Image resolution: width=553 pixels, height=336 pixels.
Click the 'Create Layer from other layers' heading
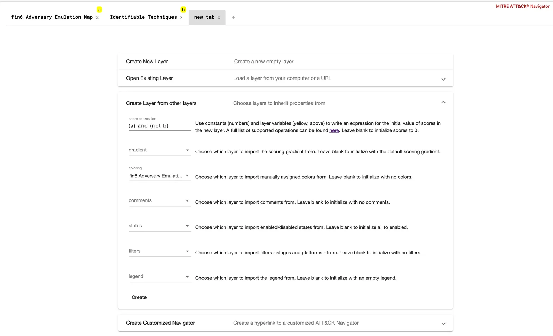coord(161,103)
